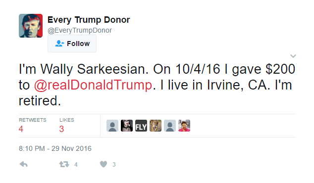Click the Every Trump Donor display name
The image size is (314, 183).
[x=89, y=20]
